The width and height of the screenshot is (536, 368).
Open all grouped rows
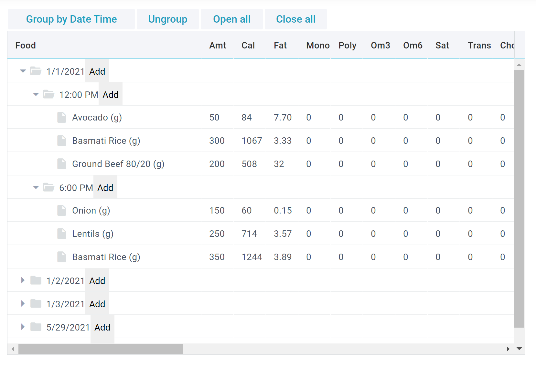(231, 19)
